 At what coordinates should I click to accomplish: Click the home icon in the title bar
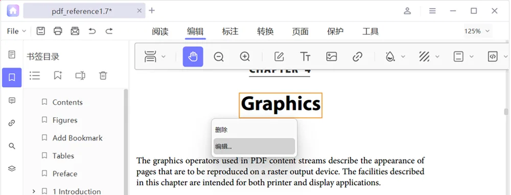[13, 11]
